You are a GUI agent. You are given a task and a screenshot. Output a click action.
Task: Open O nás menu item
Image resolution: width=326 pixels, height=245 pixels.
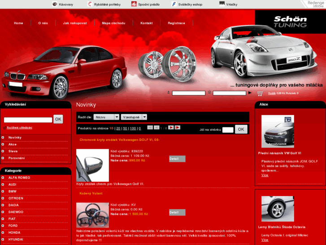click(x=43, y=23)
